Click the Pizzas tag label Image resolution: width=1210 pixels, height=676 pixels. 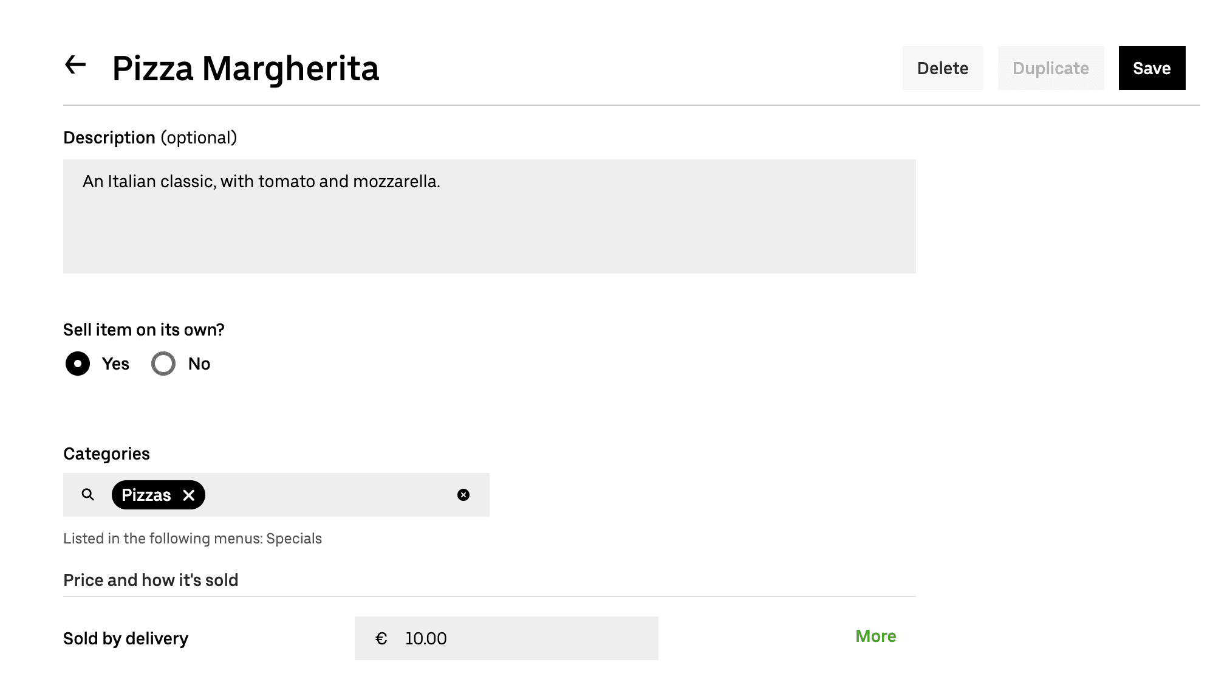click(146, 495)
